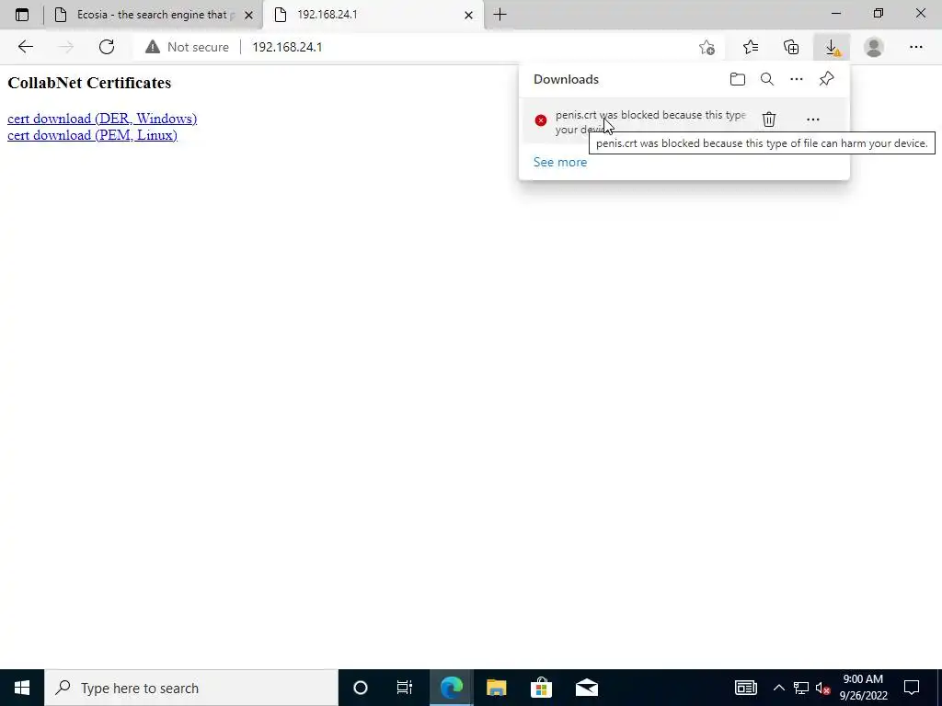The height and width of the screenshot is (706, 942).
Task: Open the browser profile avatar
Action: tap(874, 47)
